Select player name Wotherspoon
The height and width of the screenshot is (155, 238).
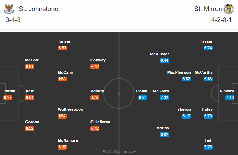point(70,109)
